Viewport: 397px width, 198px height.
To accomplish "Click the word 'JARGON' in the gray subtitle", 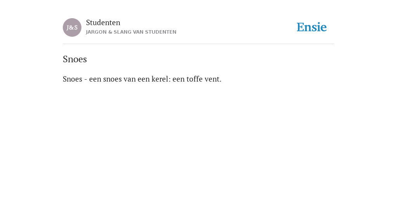I will coord(96,32).
